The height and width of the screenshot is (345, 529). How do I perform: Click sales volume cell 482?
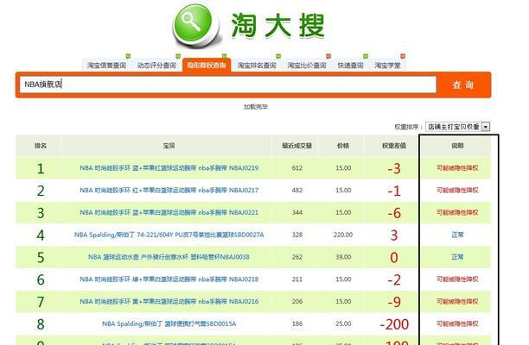296,190
